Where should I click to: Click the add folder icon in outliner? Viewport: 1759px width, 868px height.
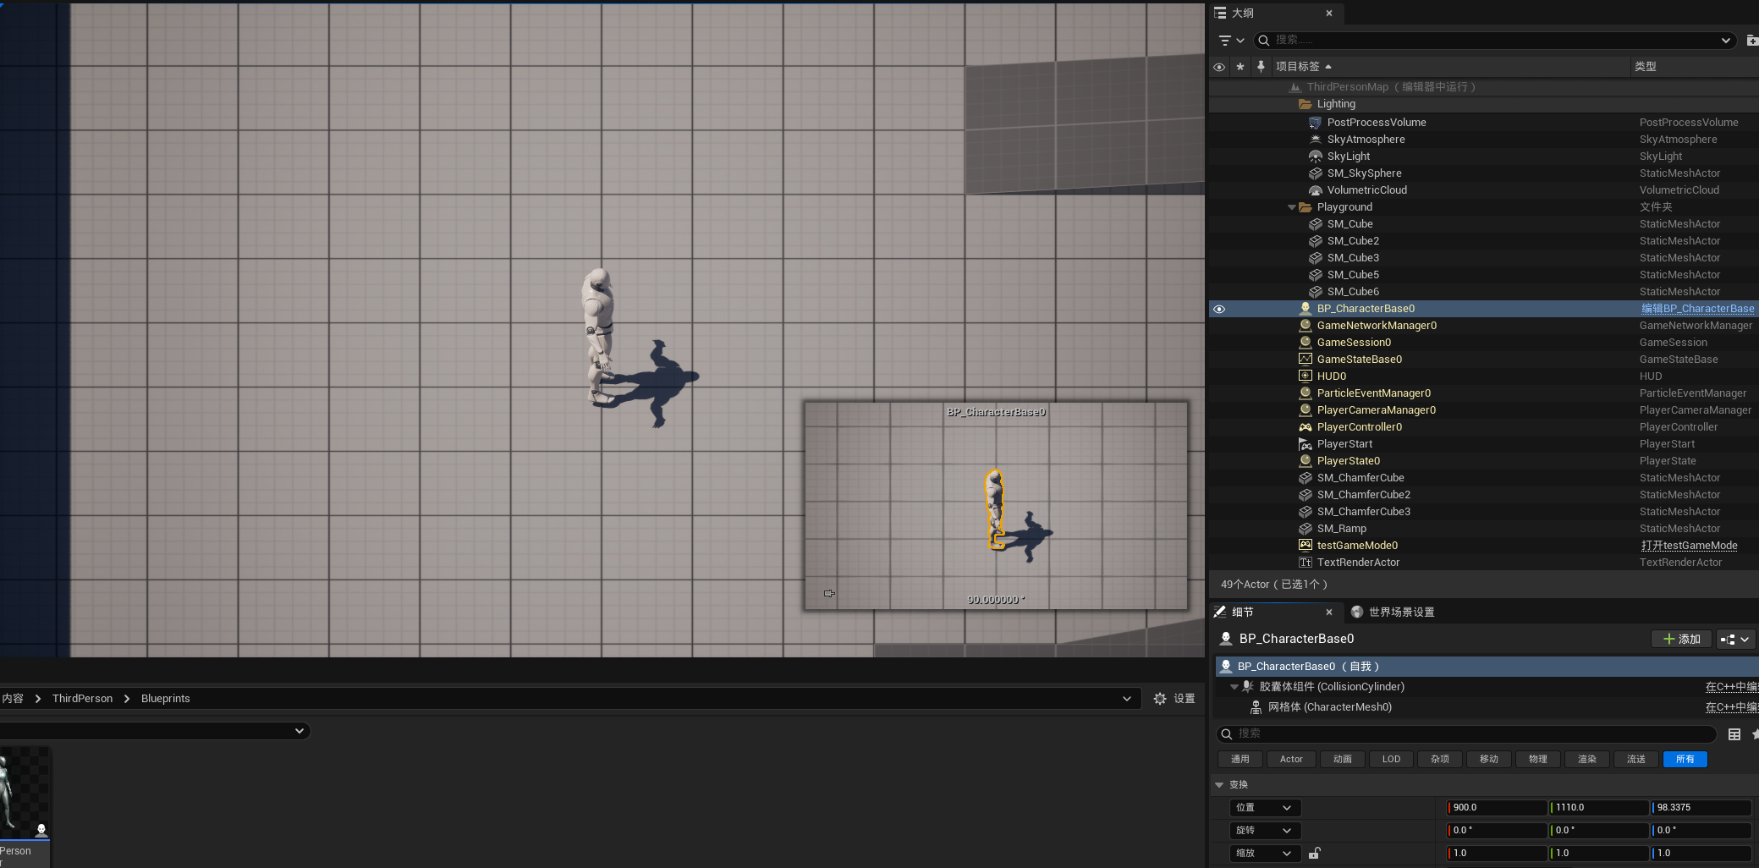(x=1752, y=40)
